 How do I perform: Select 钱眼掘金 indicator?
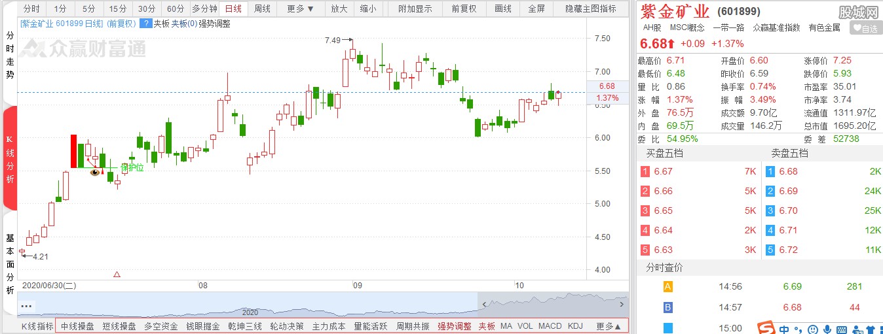pyautogui.click(x=203, y=326)
